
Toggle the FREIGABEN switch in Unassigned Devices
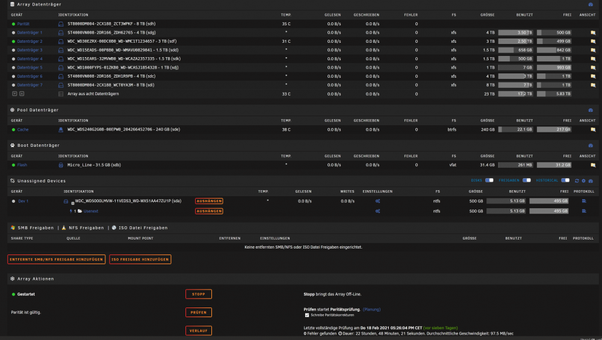coord(526,181)
